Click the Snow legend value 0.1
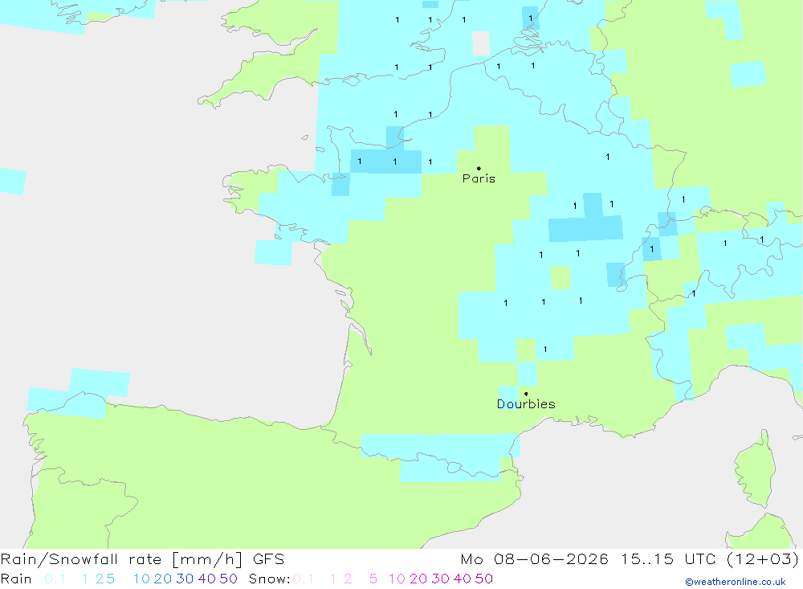The width and height of the screenshot is (803, 589). pyautogui.click(x=304, y=579)
